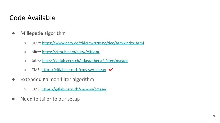This screenshot has height=123, width=220.
Task: Click the slide number 3
Action: pos(214,116)
